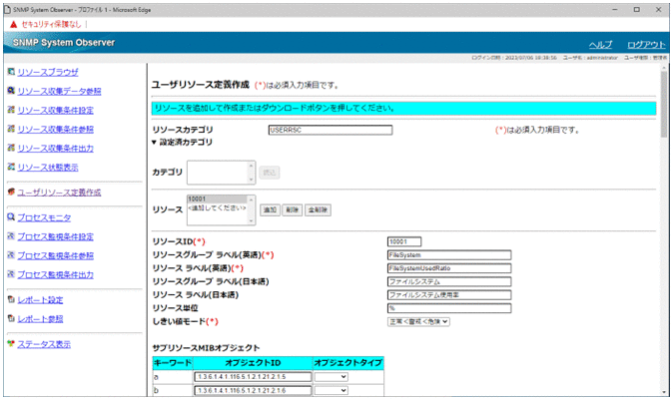671x399 pixels.
Task: Click the icon beside レポート設定
Action: 11,299
